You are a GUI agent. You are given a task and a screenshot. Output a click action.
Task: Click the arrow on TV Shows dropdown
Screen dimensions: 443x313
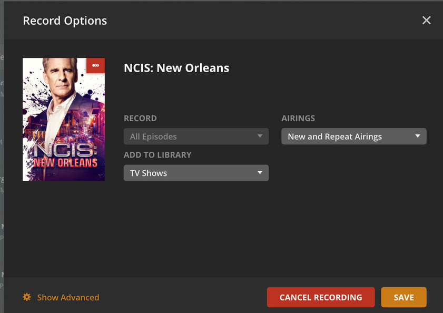260,173
